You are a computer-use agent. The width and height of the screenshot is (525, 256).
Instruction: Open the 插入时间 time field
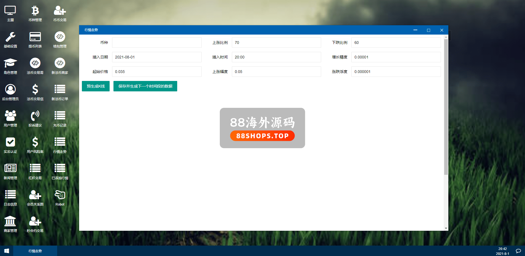coord(276,57)
